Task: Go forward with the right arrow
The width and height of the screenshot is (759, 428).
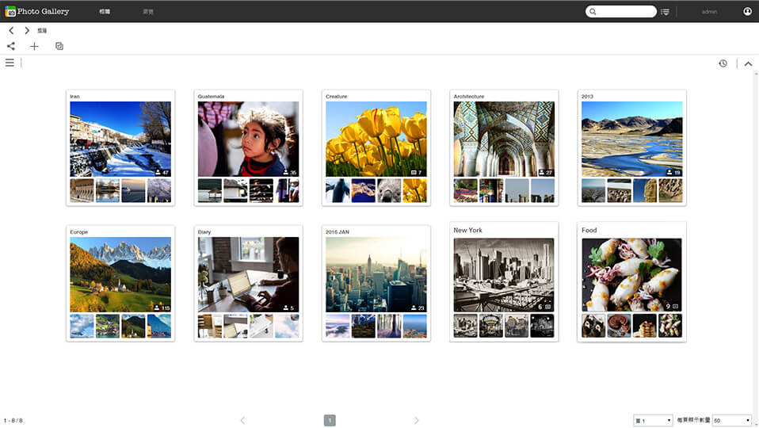Action: click(x=27, y=30)
